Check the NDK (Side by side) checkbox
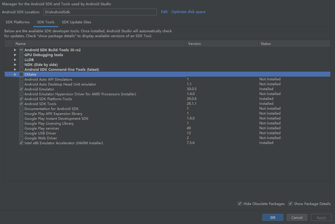Viewport: 335px width, 224px height. tap(21, 65)
